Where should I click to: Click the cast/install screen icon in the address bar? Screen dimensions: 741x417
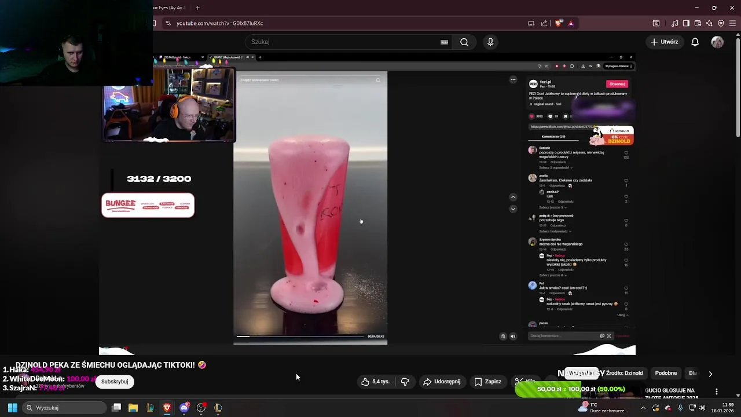point(531,23)
